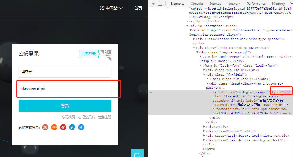293x157 pixels.
Task: Switch to the Console tab
Action: pos(197,4)
